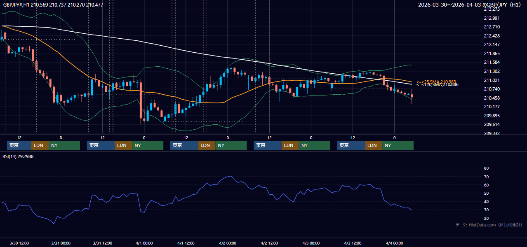This screenshot has width=527, height=247.
Task: Select the bottom price label 209.332
Action: [x=492, y=133]
